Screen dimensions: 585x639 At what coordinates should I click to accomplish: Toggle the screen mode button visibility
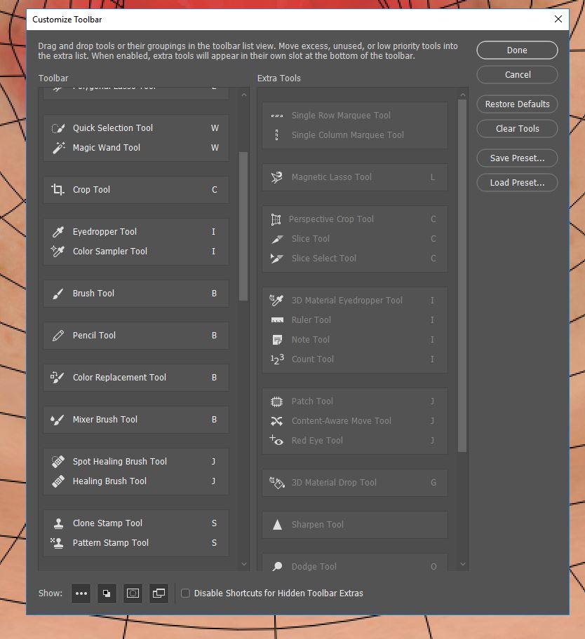(159, 593)
